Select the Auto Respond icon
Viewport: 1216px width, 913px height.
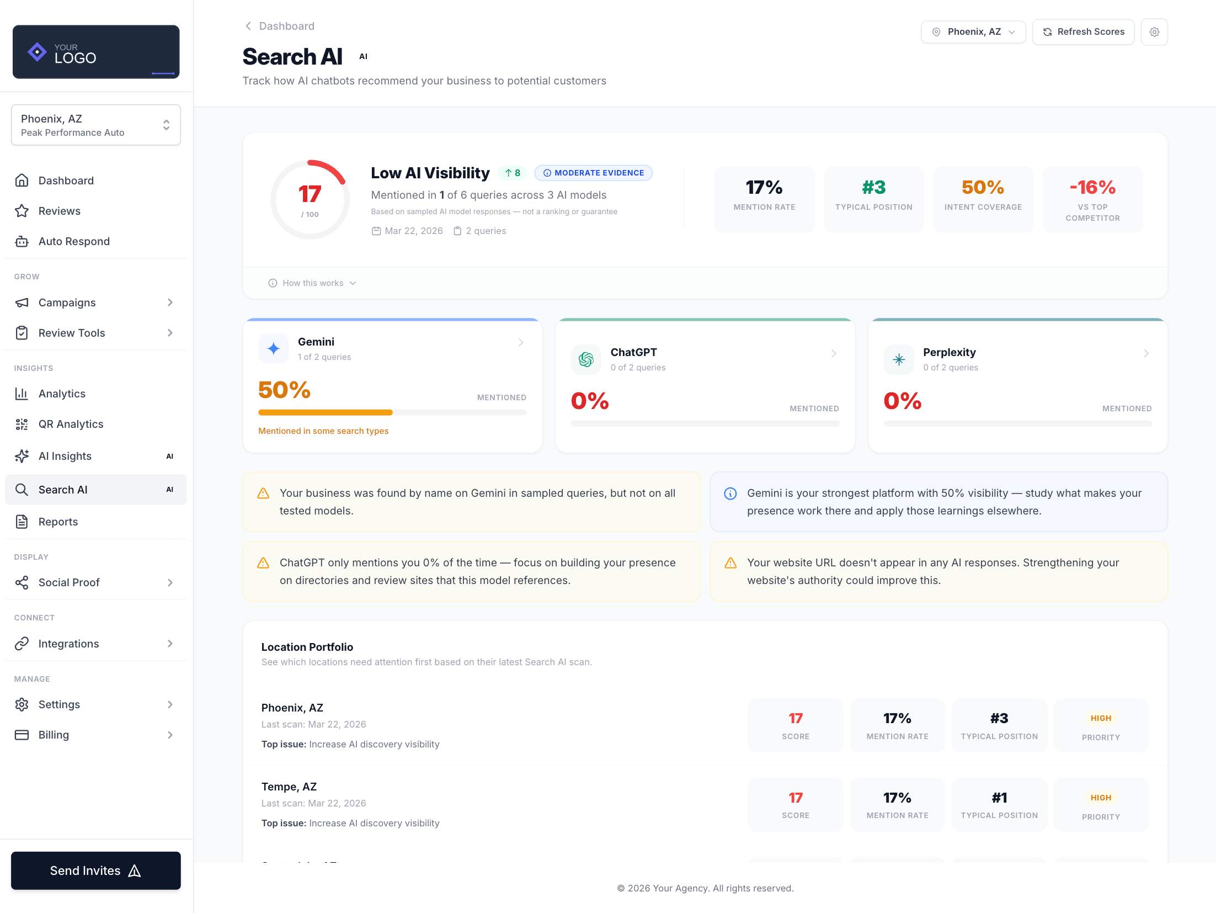pyautogui.click(x=22, y=241)
